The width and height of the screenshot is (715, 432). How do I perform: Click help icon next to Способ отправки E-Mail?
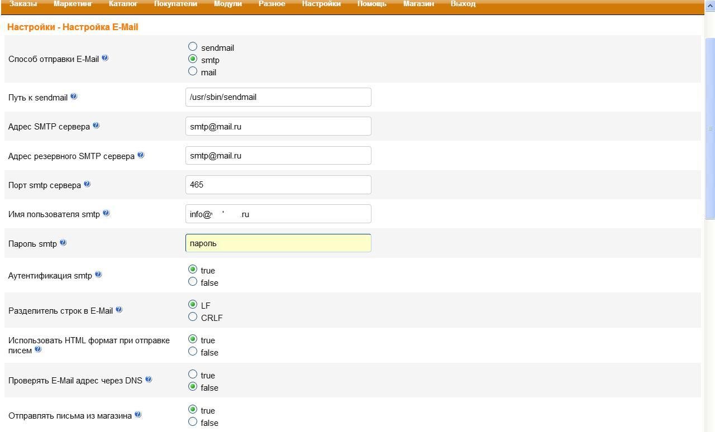pyautogui.click(x=105, y=58)
